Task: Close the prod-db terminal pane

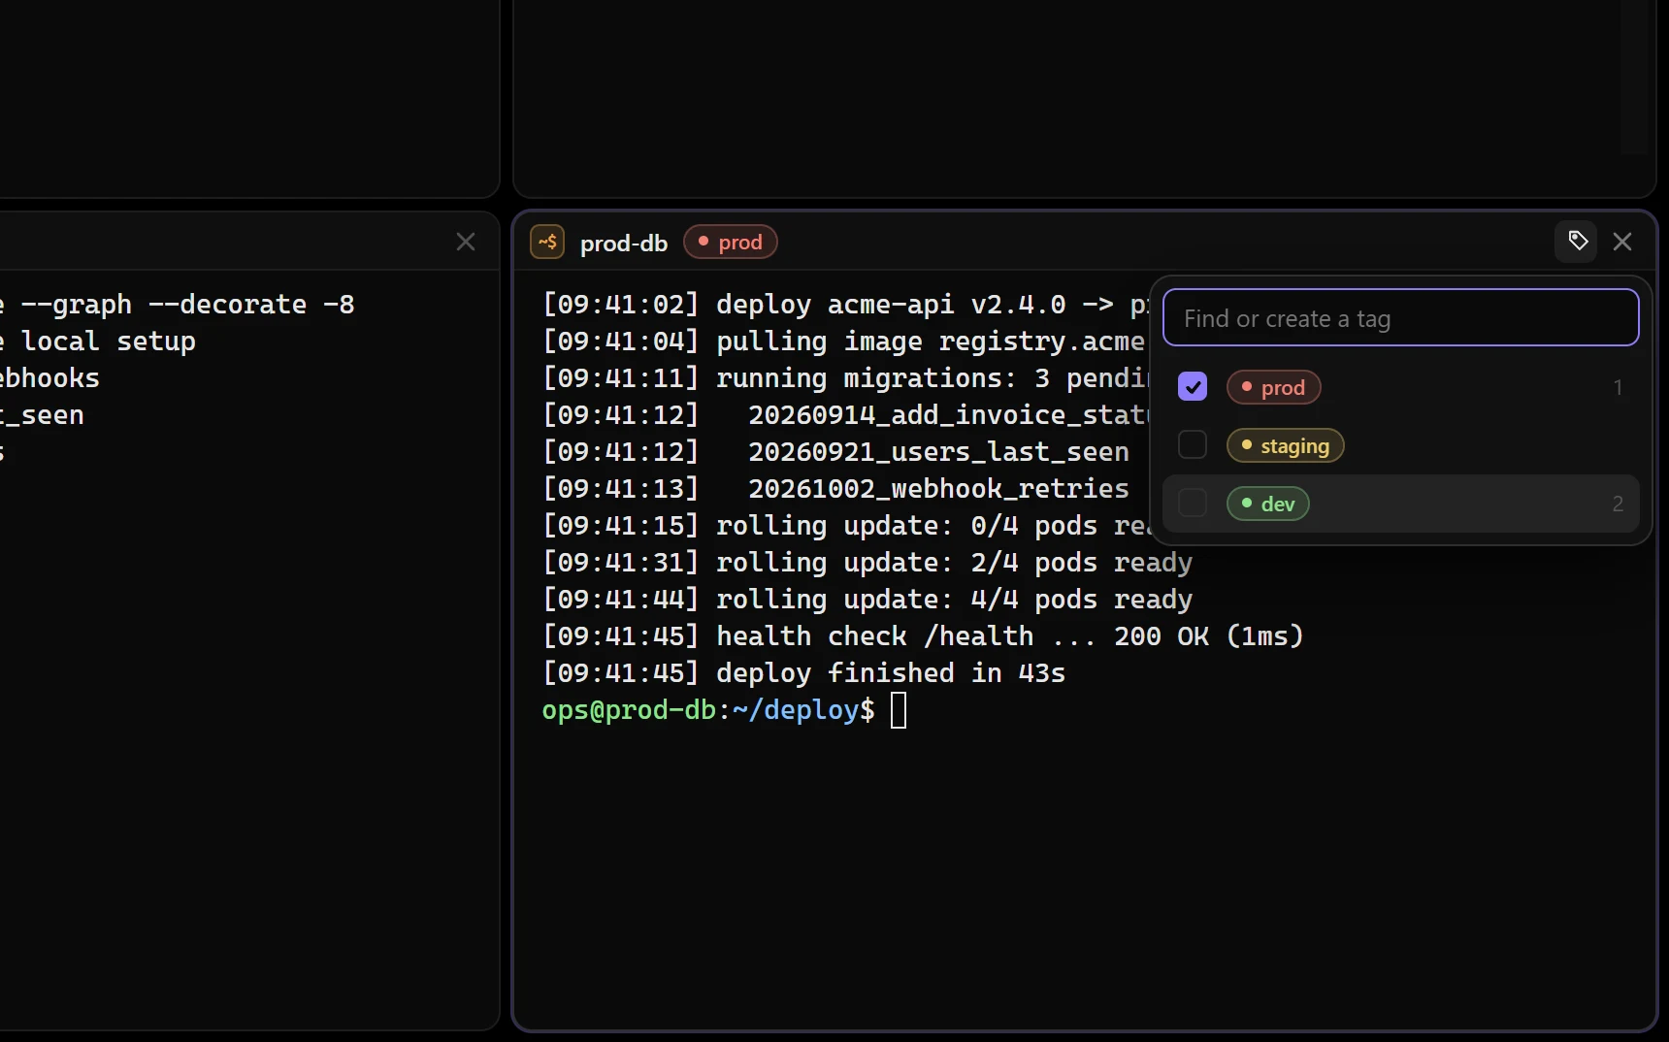Action: 1622,242
